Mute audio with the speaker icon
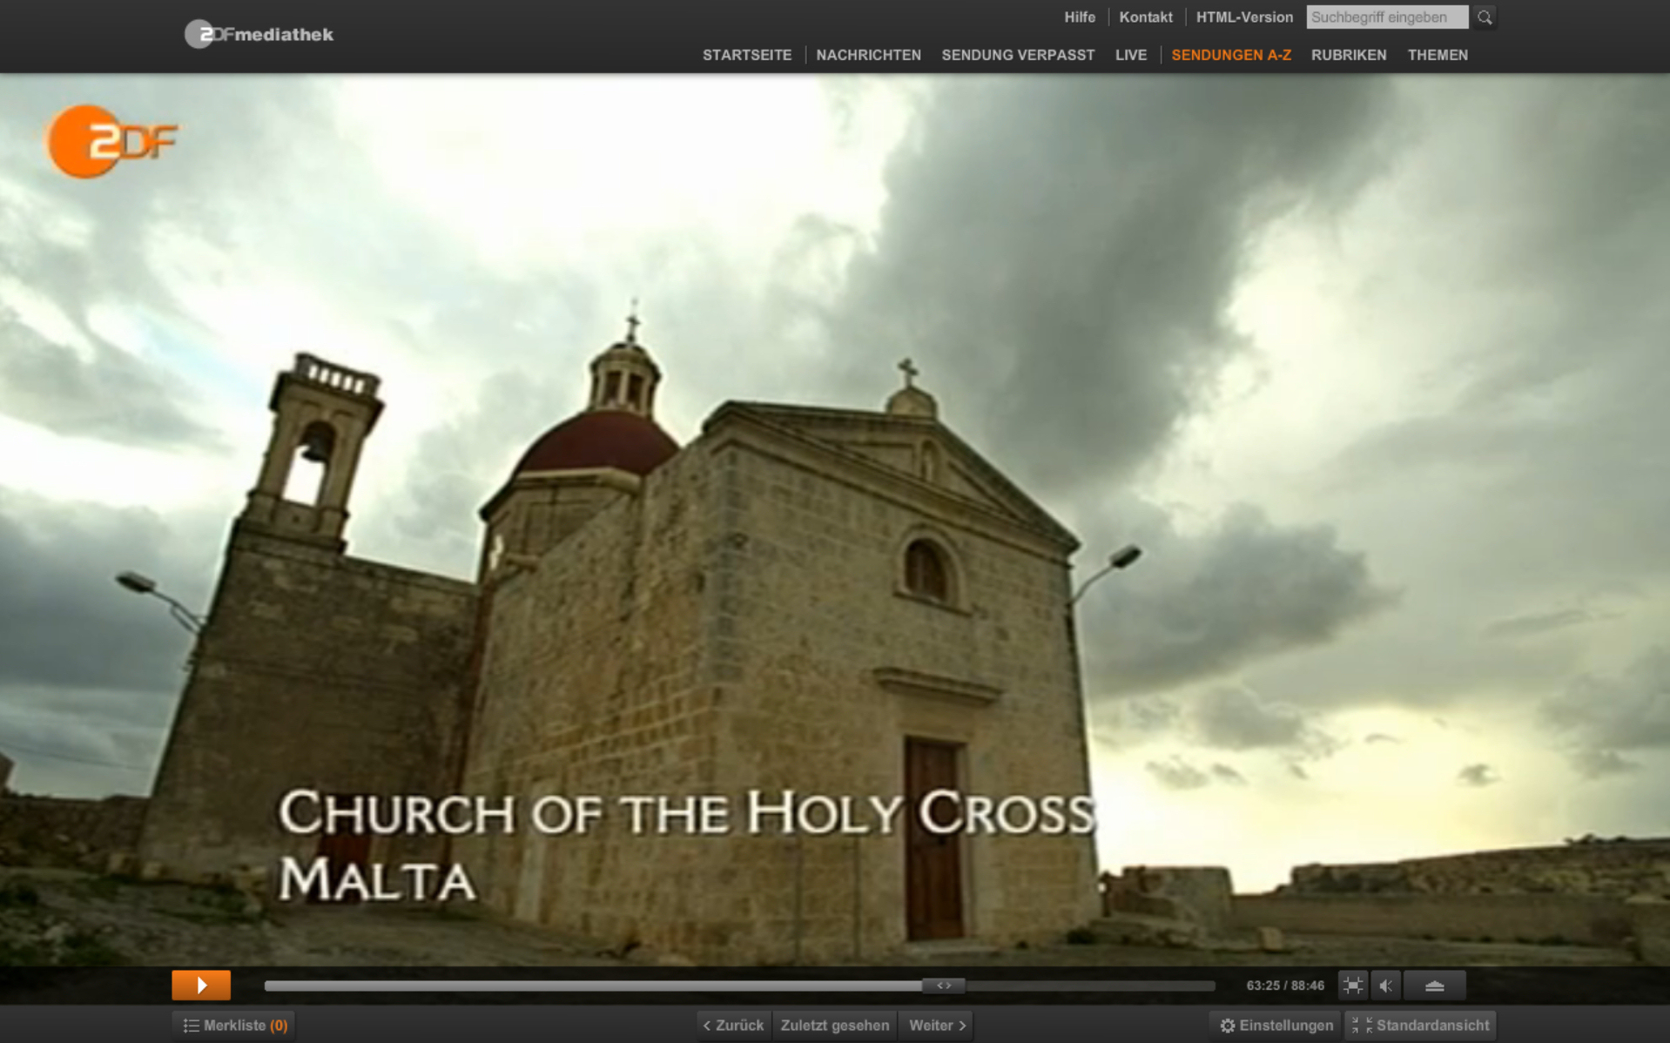Viewport: 1670px width, 1043px height. (x=1385, y=986)
